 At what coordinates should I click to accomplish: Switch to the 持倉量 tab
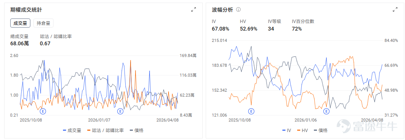point(43,23)
